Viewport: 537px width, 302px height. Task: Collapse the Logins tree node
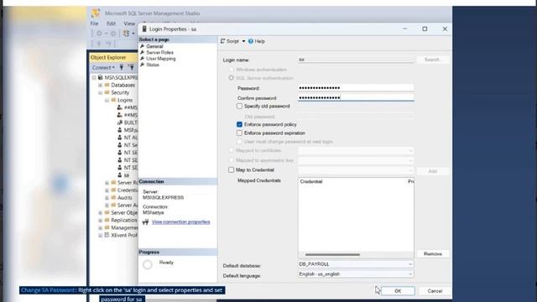[x=107, y=101]
